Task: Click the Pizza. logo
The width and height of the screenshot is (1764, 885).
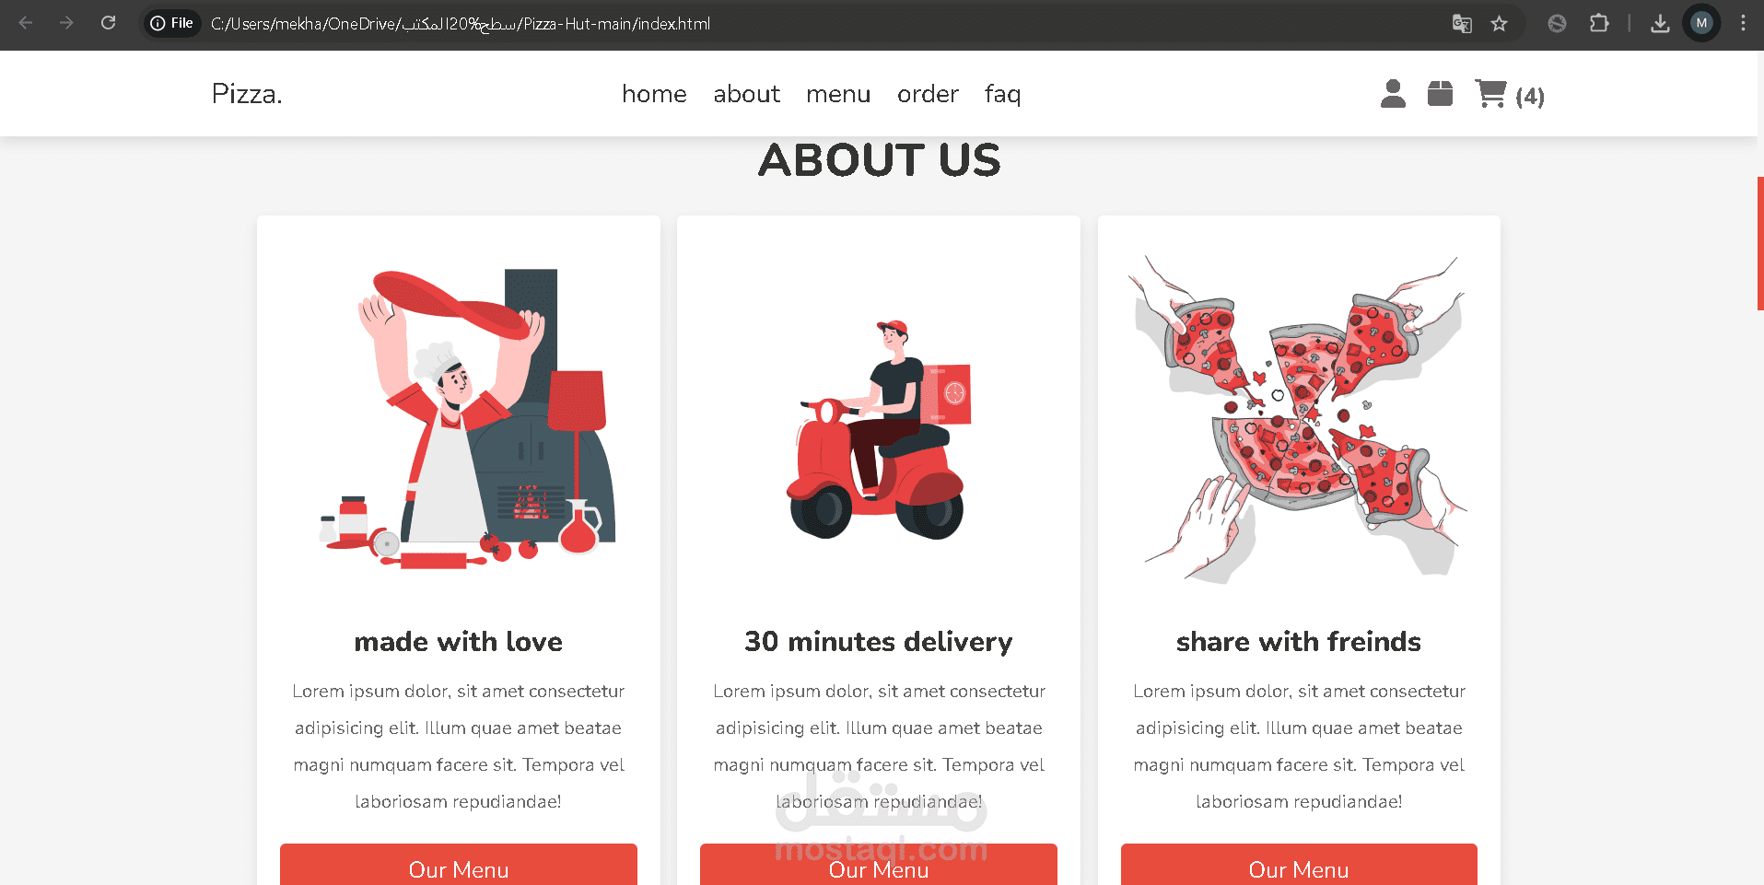Action: 247,94
